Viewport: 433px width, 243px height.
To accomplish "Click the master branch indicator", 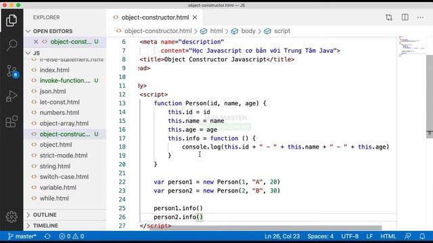I will [x=22, y=236].
